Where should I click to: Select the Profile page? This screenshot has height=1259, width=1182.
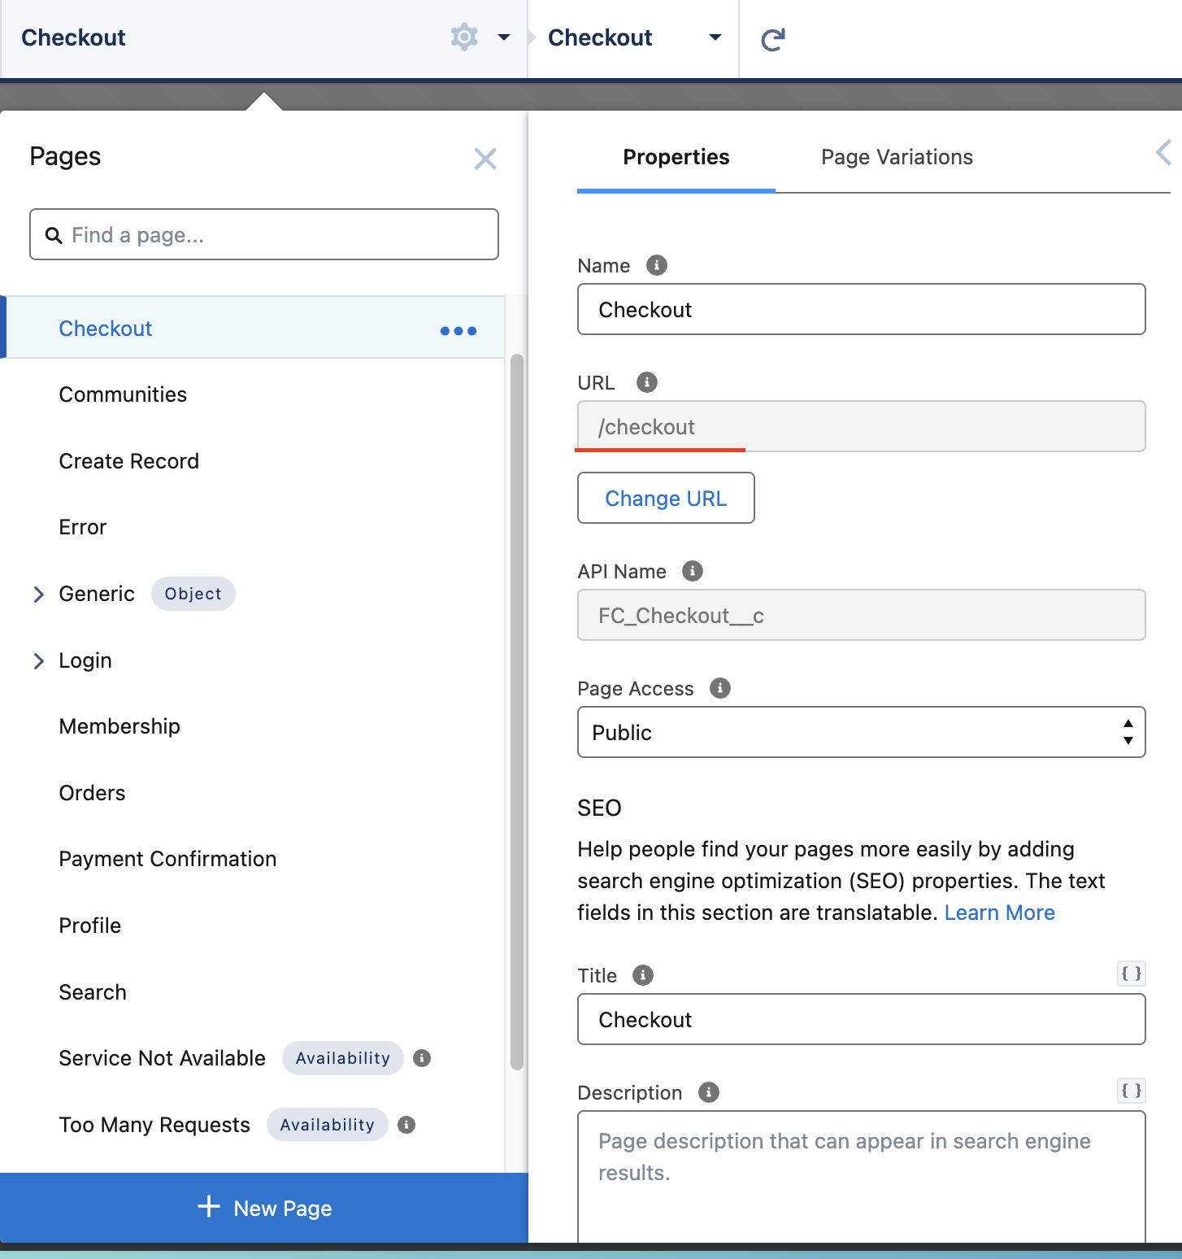pos(89,926)
